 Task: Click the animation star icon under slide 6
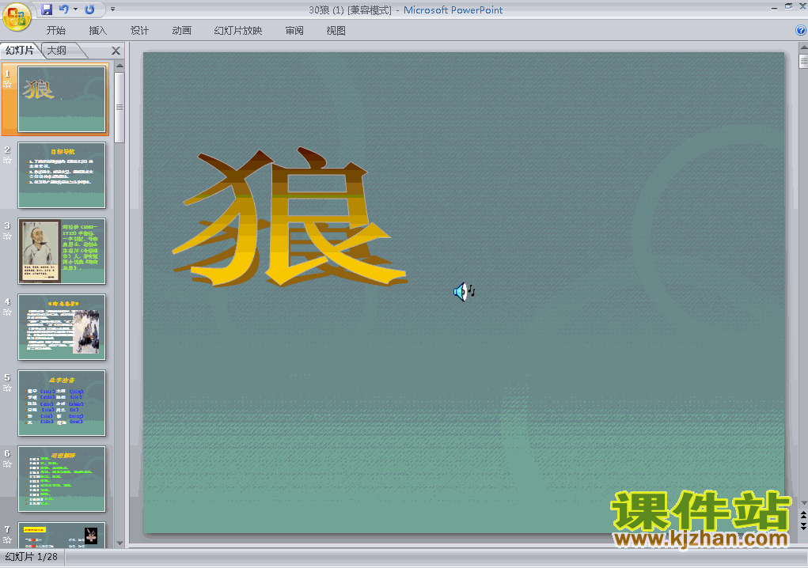[x=7, y=464]
